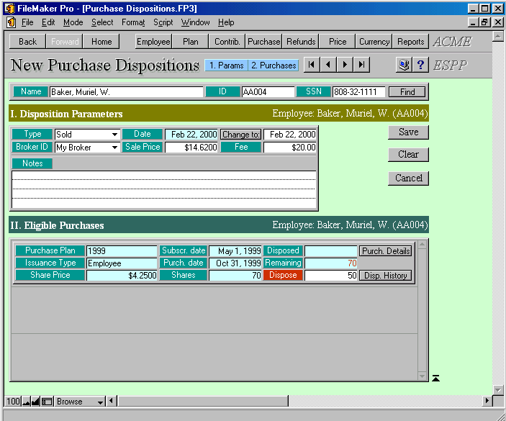Go to the last record
The image size is (506, 421).
(362, 65)
